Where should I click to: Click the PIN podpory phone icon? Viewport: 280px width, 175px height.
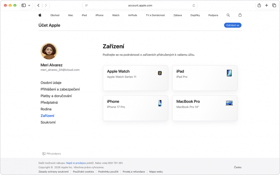coord(44,154)
